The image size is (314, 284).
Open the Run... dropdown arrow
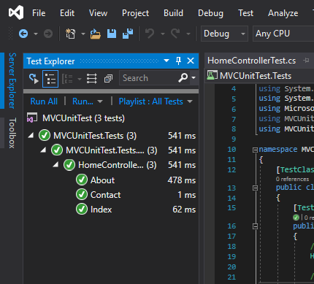click(x=100, y=101)
